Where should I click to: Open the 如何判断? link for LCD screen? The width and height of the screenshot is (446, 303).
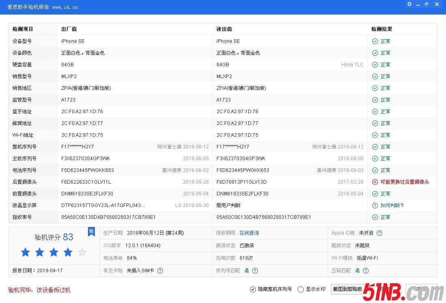click(392, 206)
